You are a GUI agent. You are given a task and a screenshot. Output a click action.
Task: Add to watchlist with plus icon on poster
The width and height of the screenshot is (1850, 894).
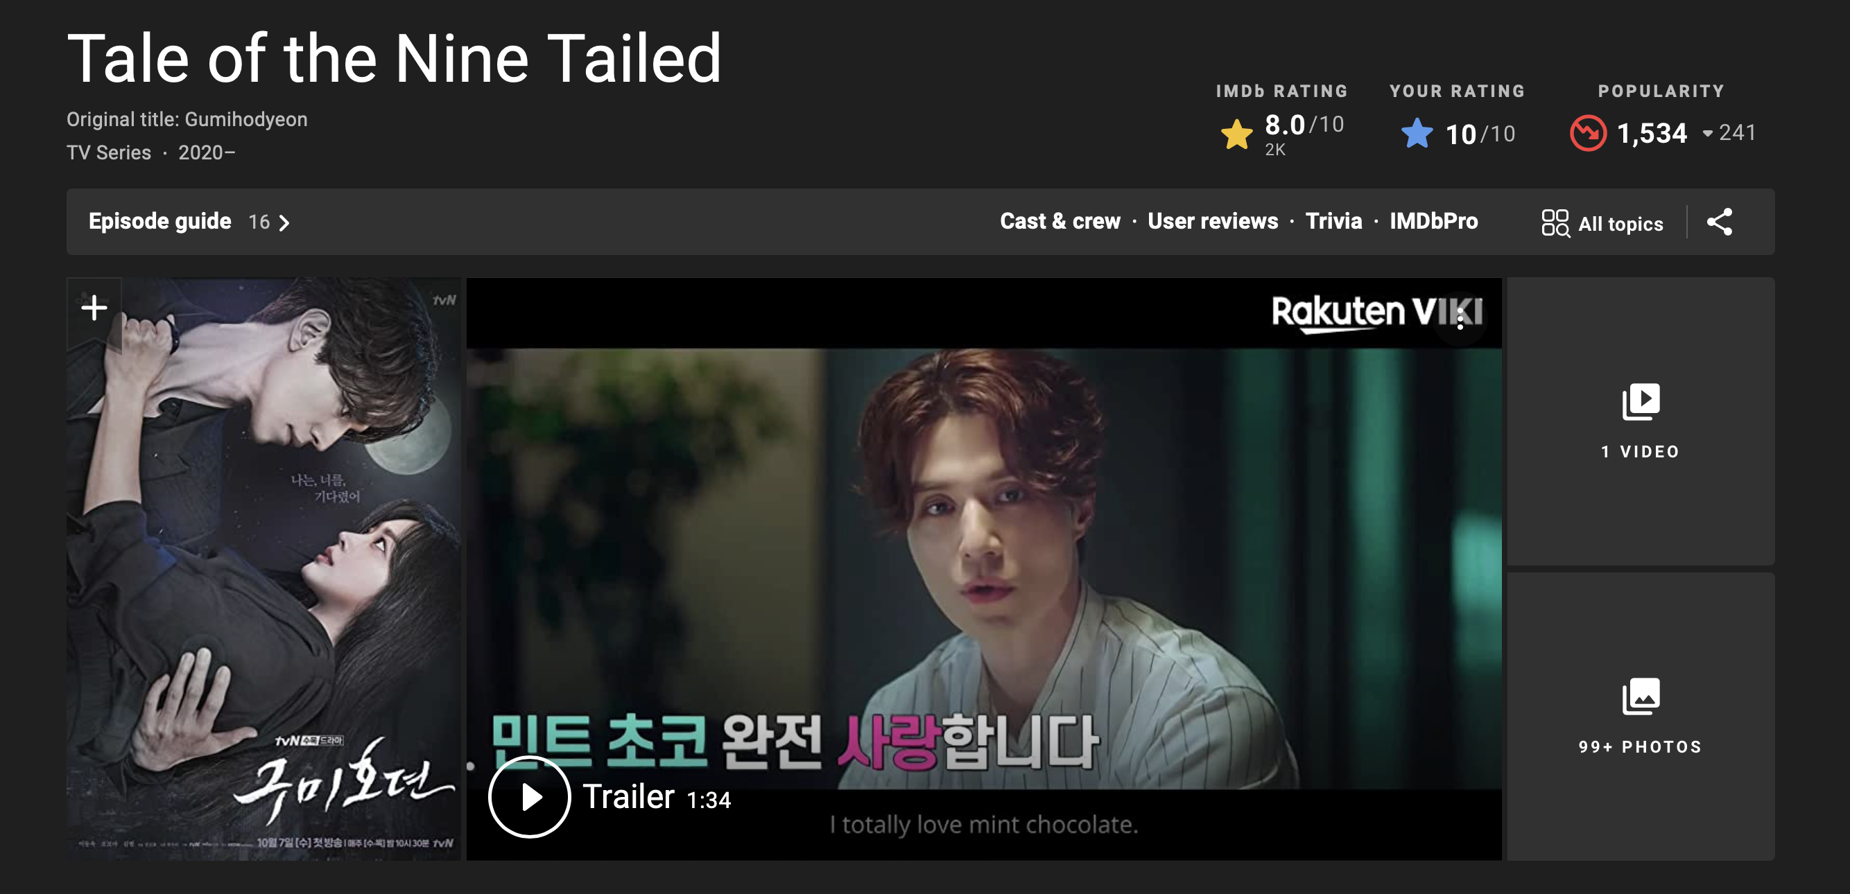[x=94, y=308]
